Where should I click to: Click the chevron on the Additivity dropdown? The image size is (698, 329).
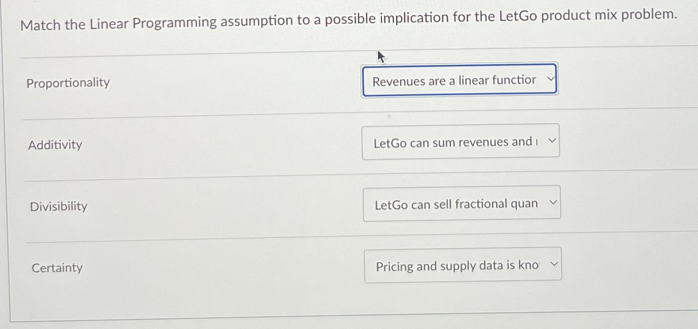(552, 141)
